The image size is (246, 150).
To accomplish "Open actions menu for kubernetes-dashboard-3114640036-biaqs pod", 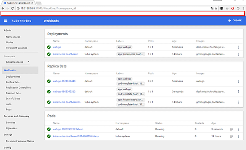I will pyautogui.click(x=238, y=136).
